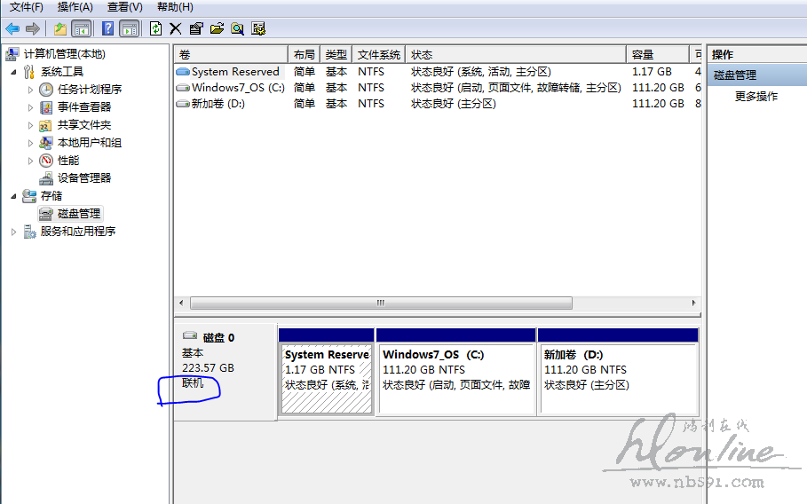Click 更多操作 in the actions pane

[x=756, y=97]
